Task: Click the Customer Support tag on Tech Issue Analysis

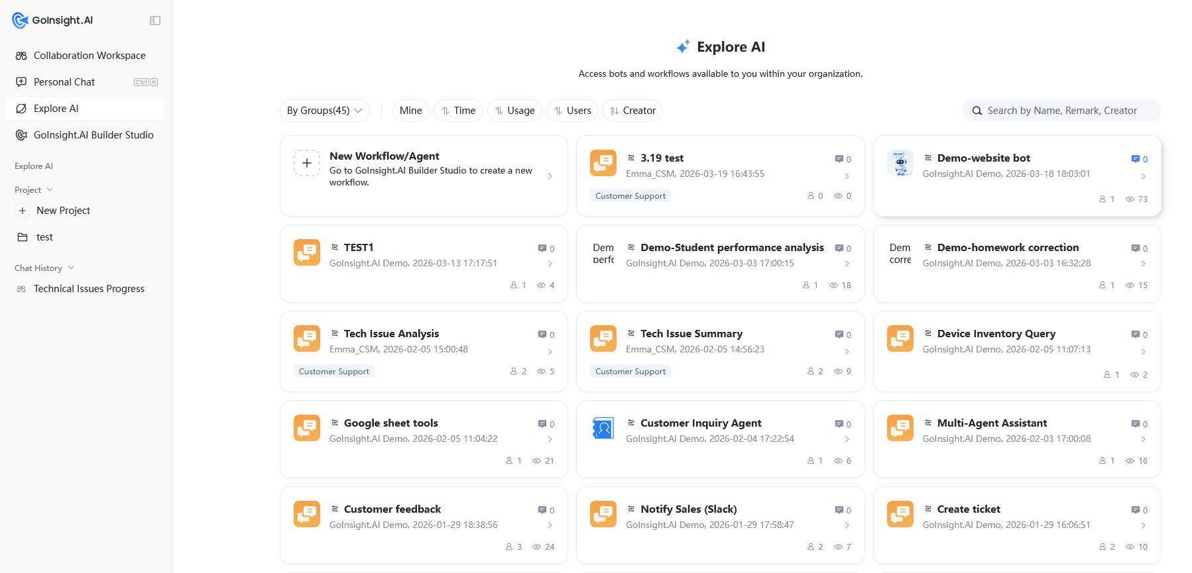Action: pos(334,372)
